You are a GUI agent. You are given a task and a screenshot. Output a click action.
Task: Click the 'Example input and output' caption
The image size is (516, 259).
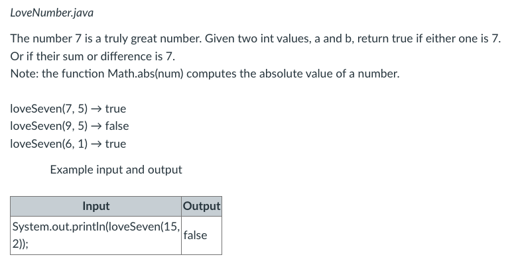(116, 170)
